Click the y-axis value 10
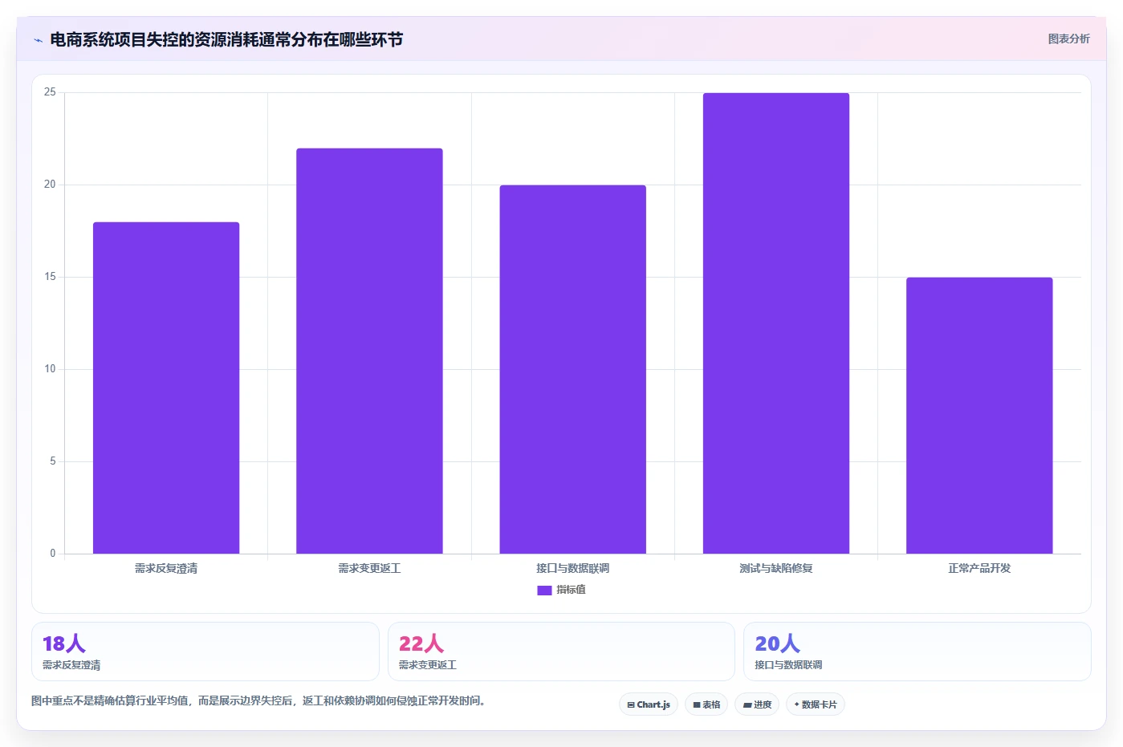This screenshot has height=747, width=1123. click(x=50, y=369)
